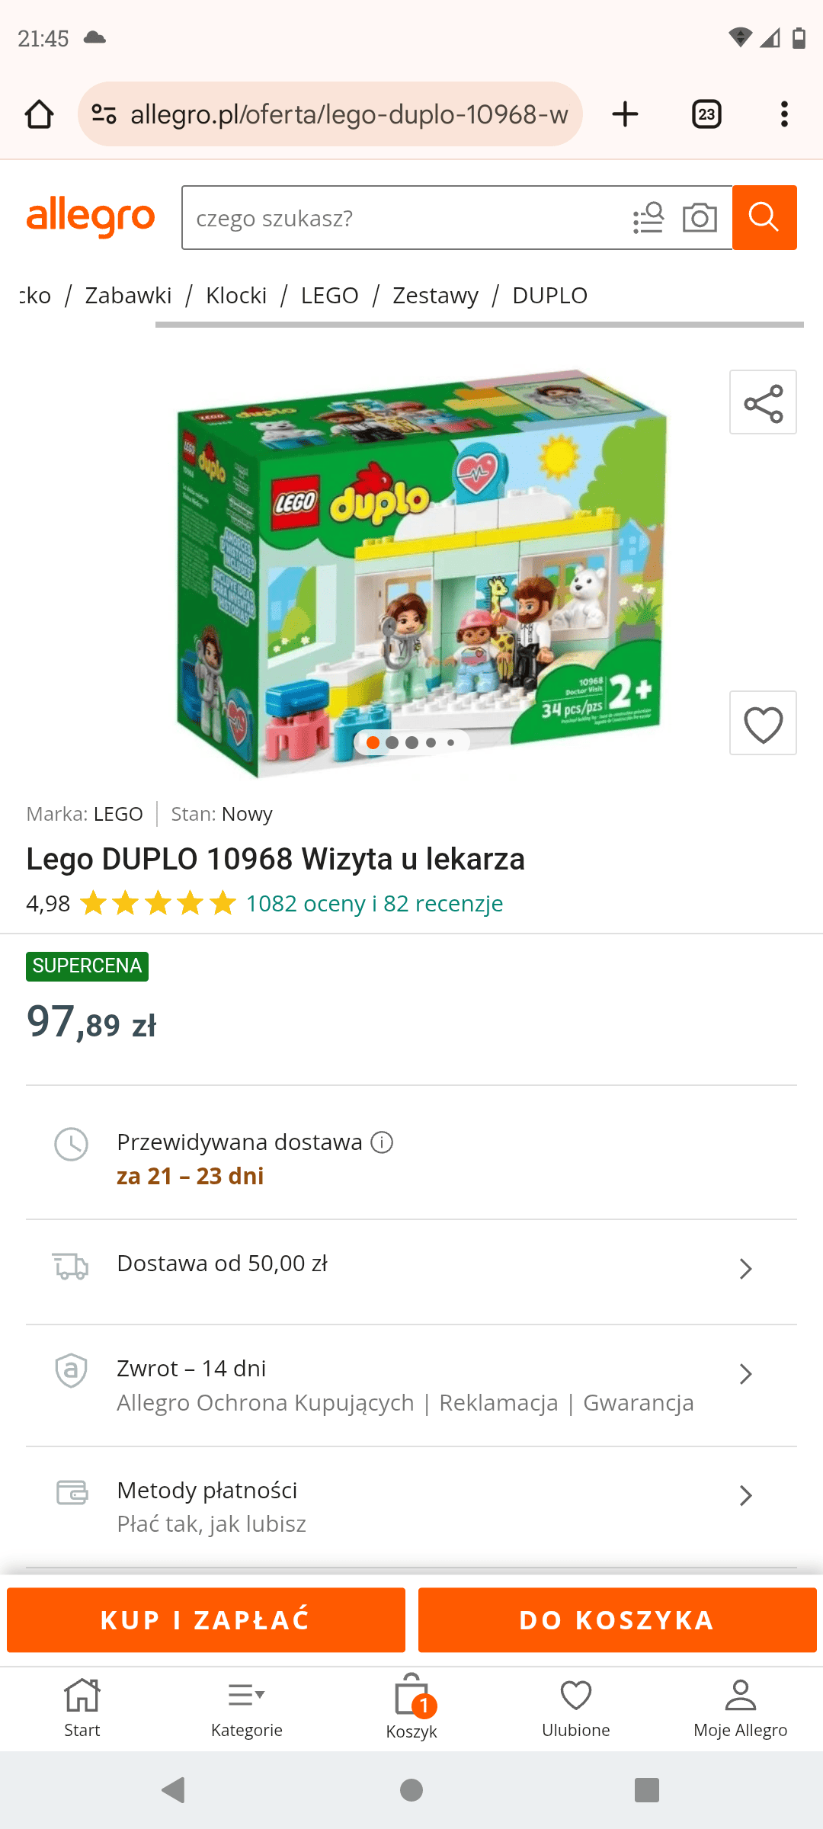Expand Dostawa od 50,00 zł details
The image size is (823, 1829).
(411, 1268)
